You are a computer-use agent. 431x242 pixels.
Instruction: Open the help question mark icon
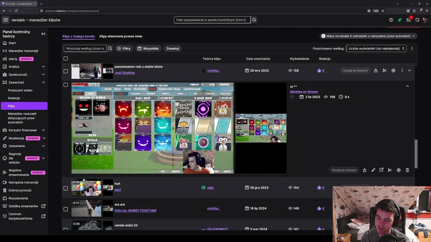(391, 20)
